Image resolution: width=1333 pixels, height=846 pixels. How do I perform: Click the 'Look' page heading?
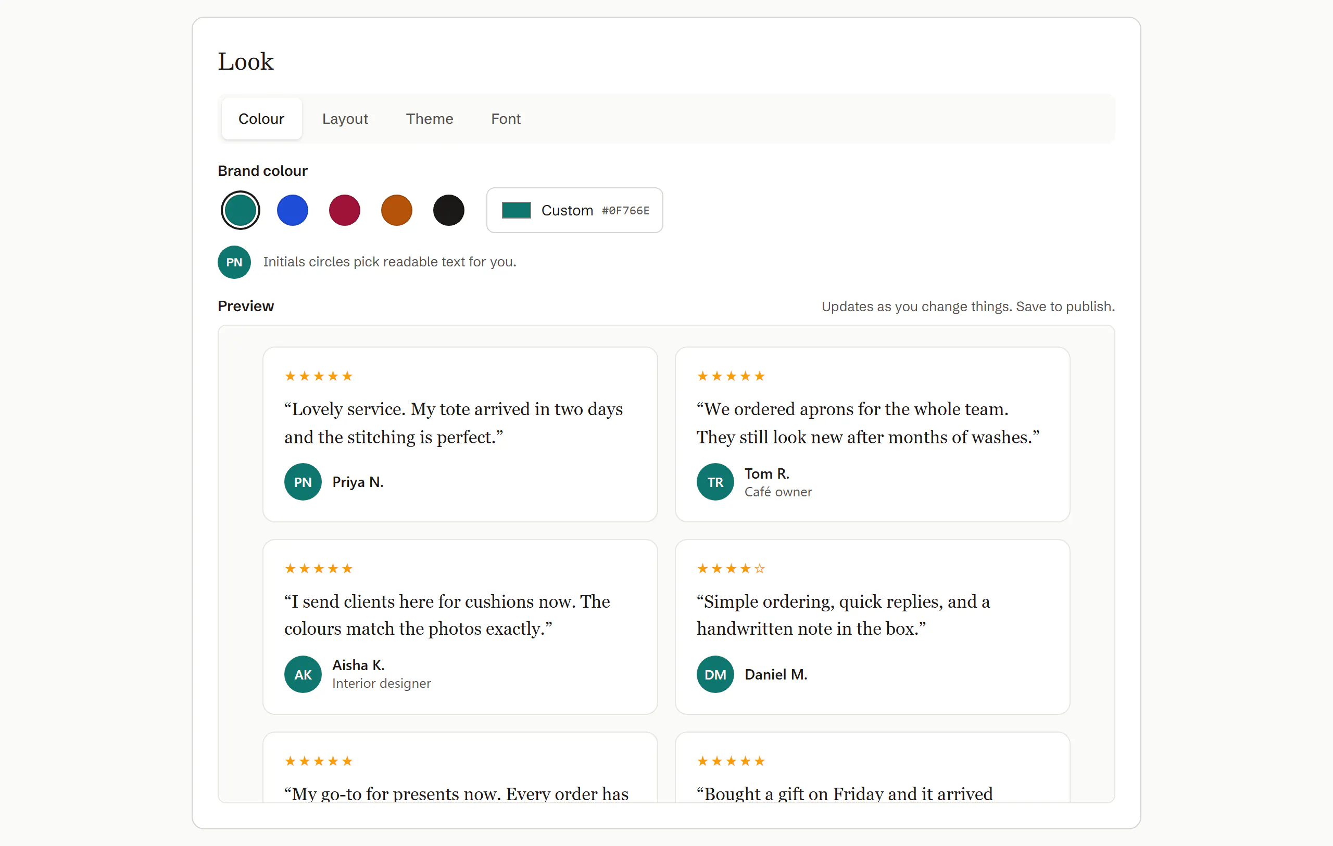click(x=246, y=61)
